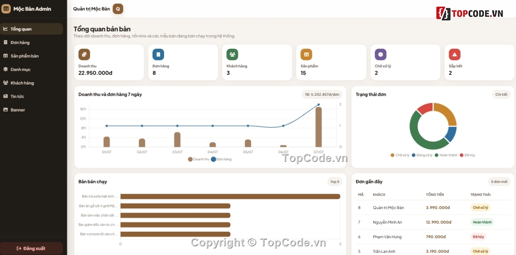Click the 3.990.000đ order total
This screenshot has height=255, width=516.
438,208
